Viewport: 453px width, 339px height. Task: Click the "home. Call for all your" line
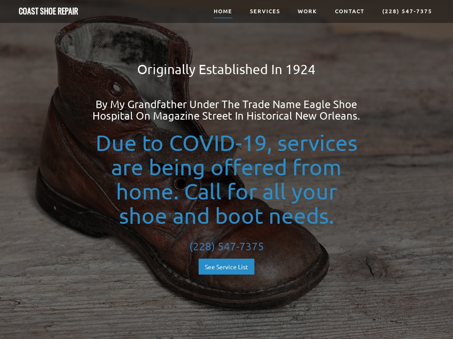226,192
